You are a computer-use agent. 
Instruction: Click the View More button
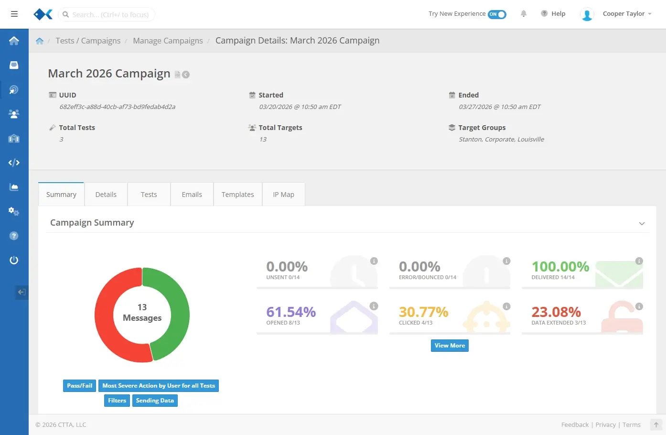coord(450,346)
